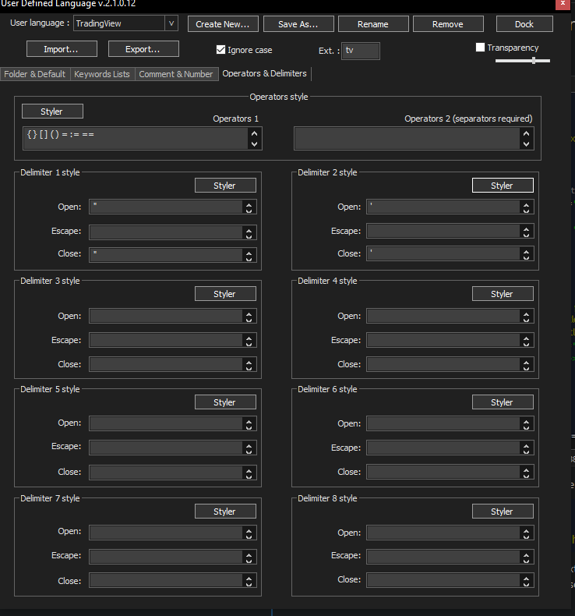Click Delimiter 4 Open field
The width and height of the screenshot is (575, 616).
443,316
